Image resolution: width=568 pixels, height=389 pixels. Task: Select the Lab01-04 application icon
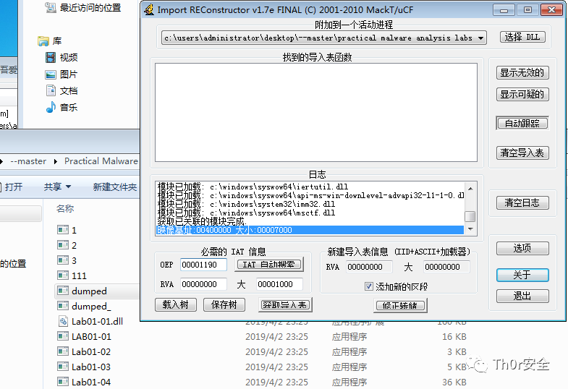63,382
